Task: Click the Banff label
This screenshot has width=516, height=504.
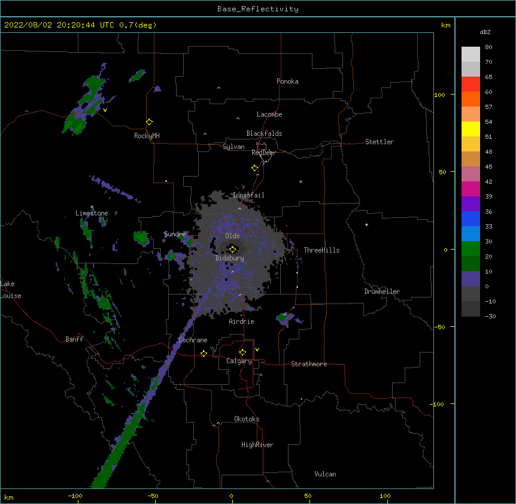Action: tap(74, 339)
